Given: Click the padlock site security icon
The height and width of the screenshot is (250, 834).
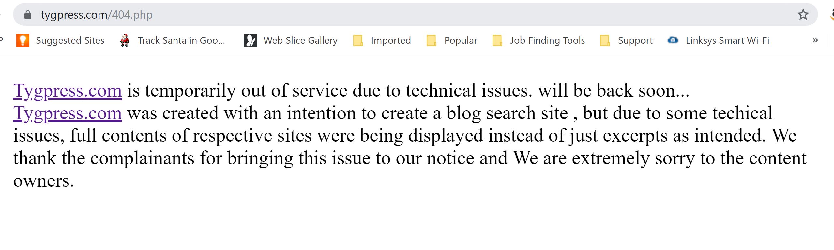Looking at the screenshot, I should (28, 15).
